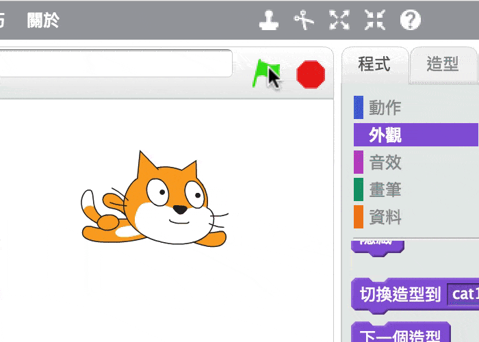Select the duplicate stamp tool
479x342 pixels.
click(x=269, y=20)
